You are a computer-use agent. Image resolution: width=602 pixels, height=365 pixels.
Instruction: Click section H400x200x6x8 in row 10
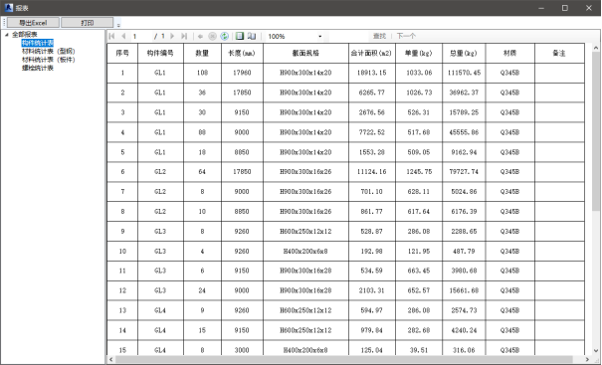coord(305,252)
